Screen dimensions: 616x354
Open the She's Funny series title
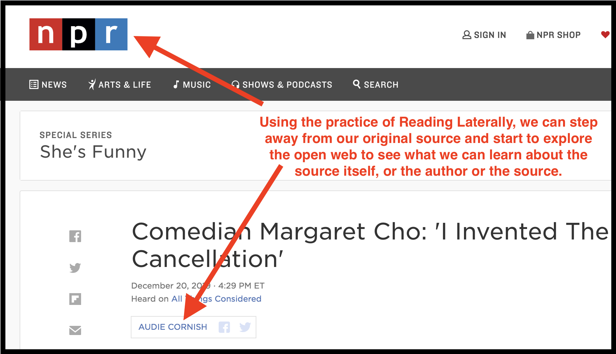coord(93,152)
